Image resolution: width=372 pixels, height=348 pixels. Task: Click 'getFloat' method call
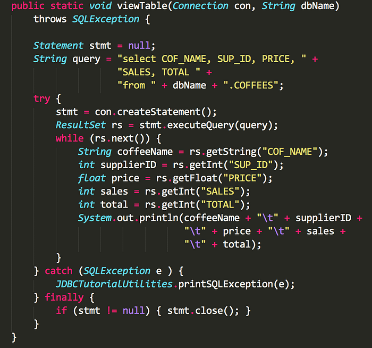[195, 178]
